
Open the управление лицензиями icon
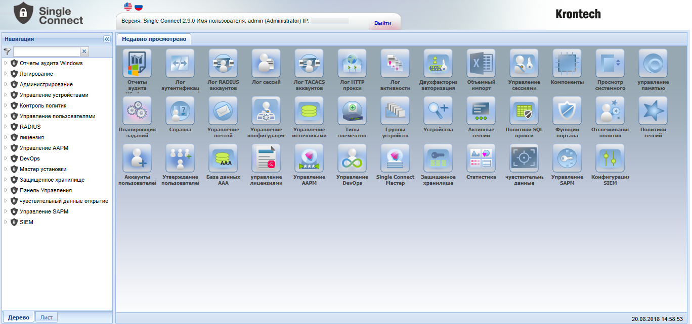coord(266,158)
